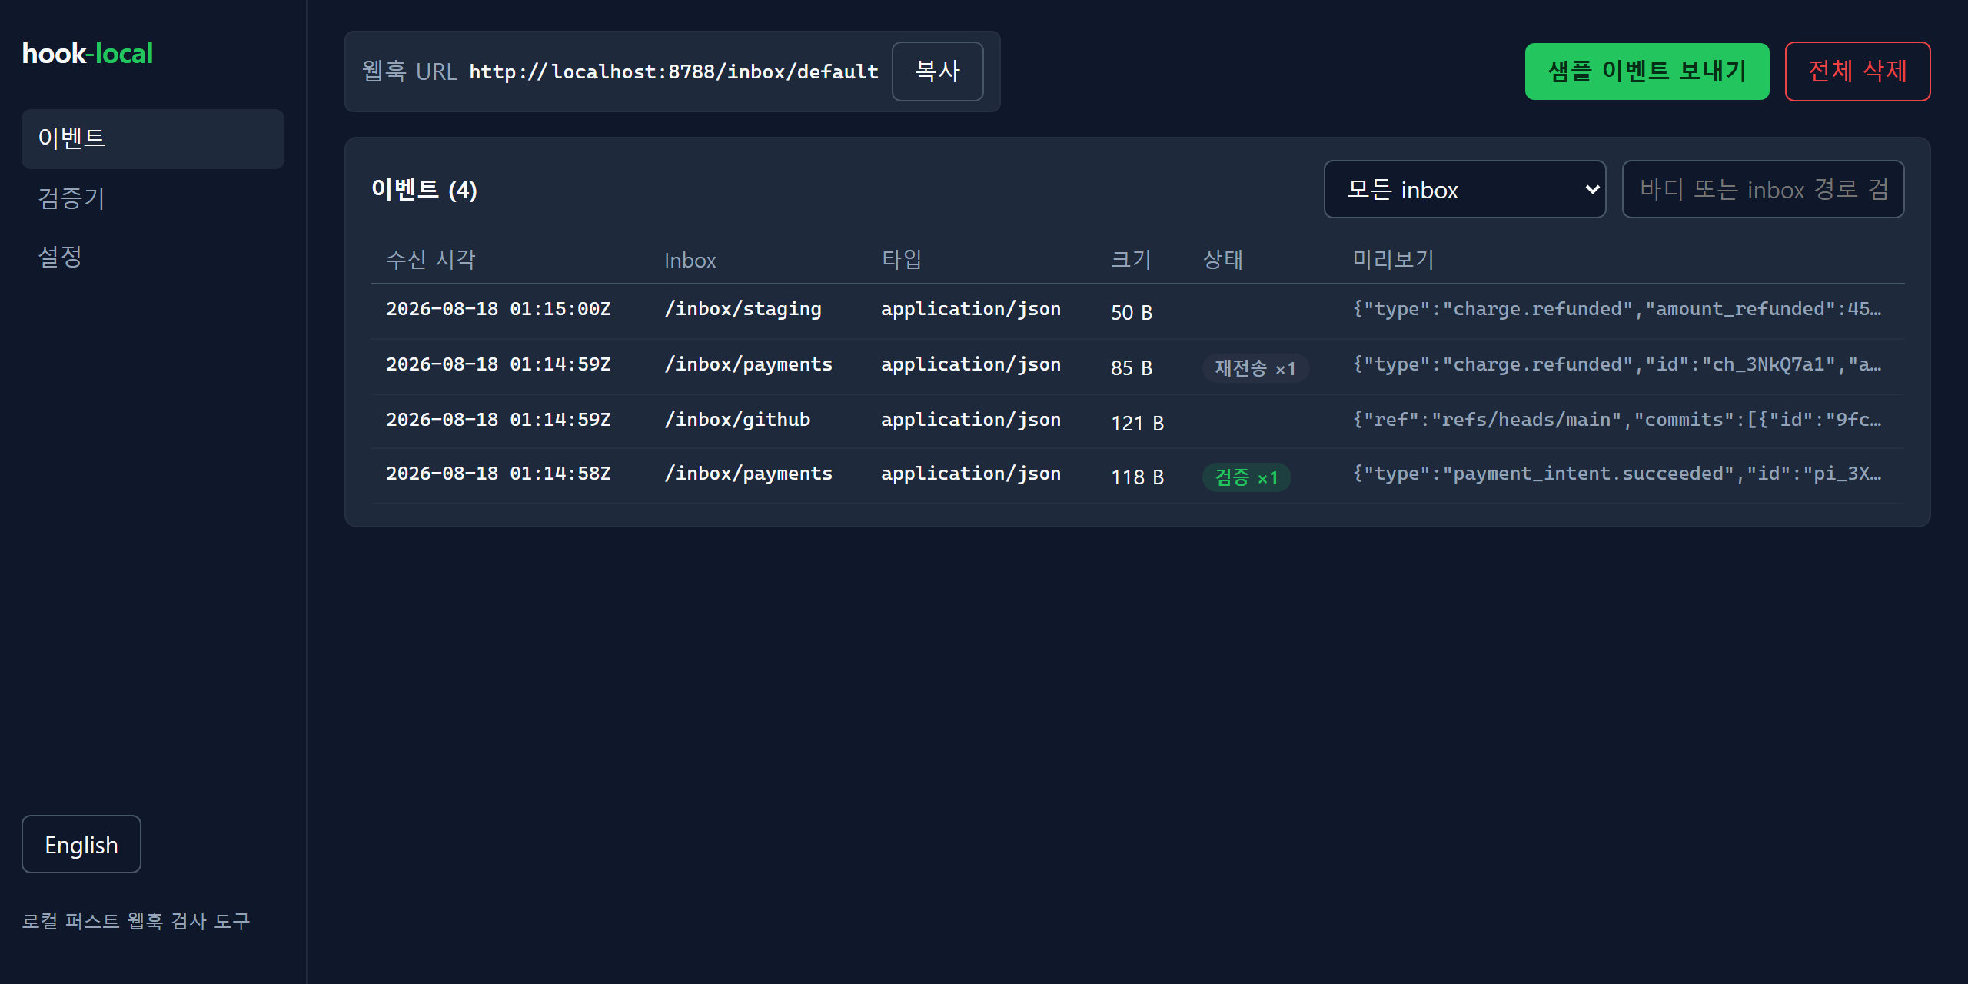Click the /inbox/staging inbox cell
Image resolution: width=1968 pixels, height=984 pixels.
click(743, 309)
